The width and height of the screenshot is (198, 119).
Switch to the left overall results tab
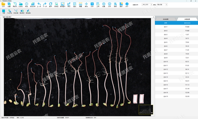tap(166, 19)
